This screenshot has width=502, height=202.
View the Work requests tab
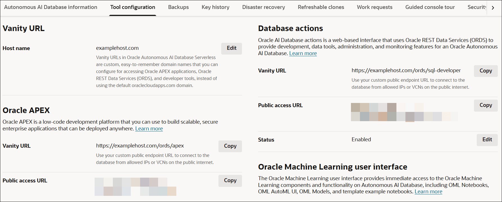point(375,7)
